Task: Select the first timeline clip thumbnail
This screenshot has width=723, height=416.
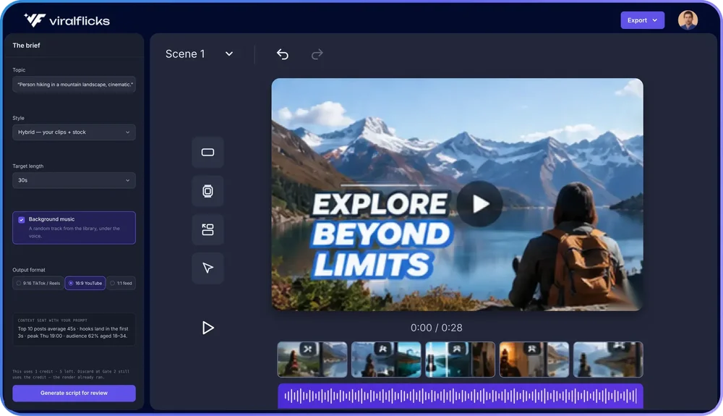Action: [312, 360]
